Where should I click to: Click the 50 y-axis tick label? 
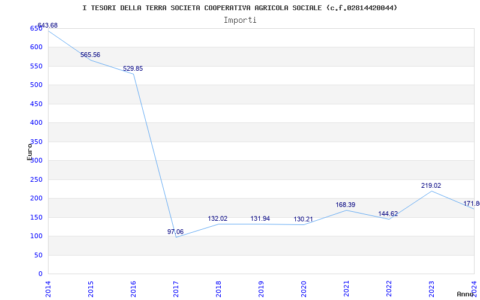click(x=38, y=256)
